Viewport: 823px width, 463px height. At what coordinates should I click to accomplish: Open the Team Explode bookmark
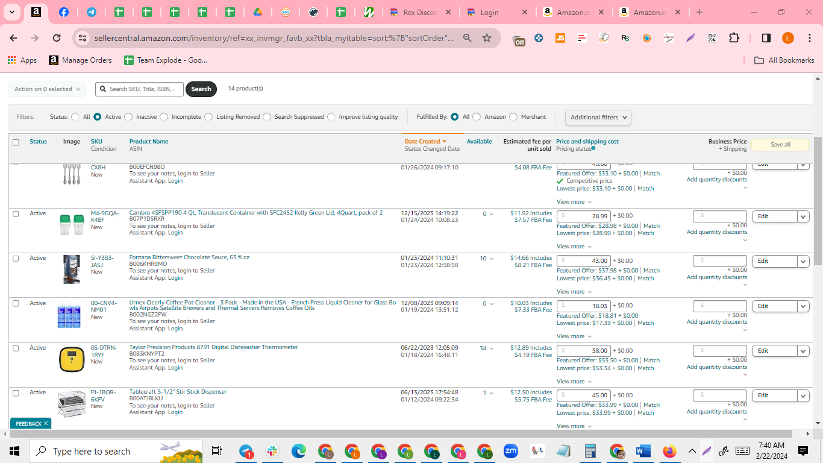[165, 60]
